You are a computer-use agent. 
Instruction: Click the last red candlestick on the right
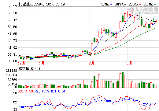click(156, 20)
